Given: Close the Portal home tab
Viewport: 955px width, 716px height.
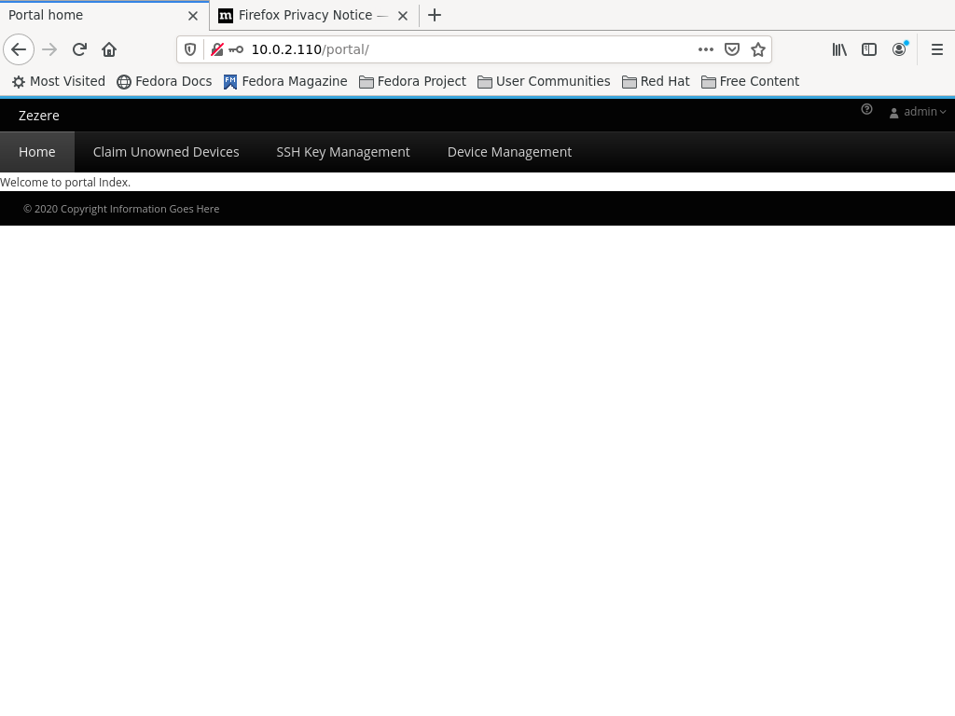Looking at the screenshot, I should (192, 16).
